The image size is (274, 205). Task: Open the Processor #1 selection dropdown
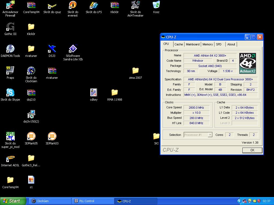[x=198, y=135]
